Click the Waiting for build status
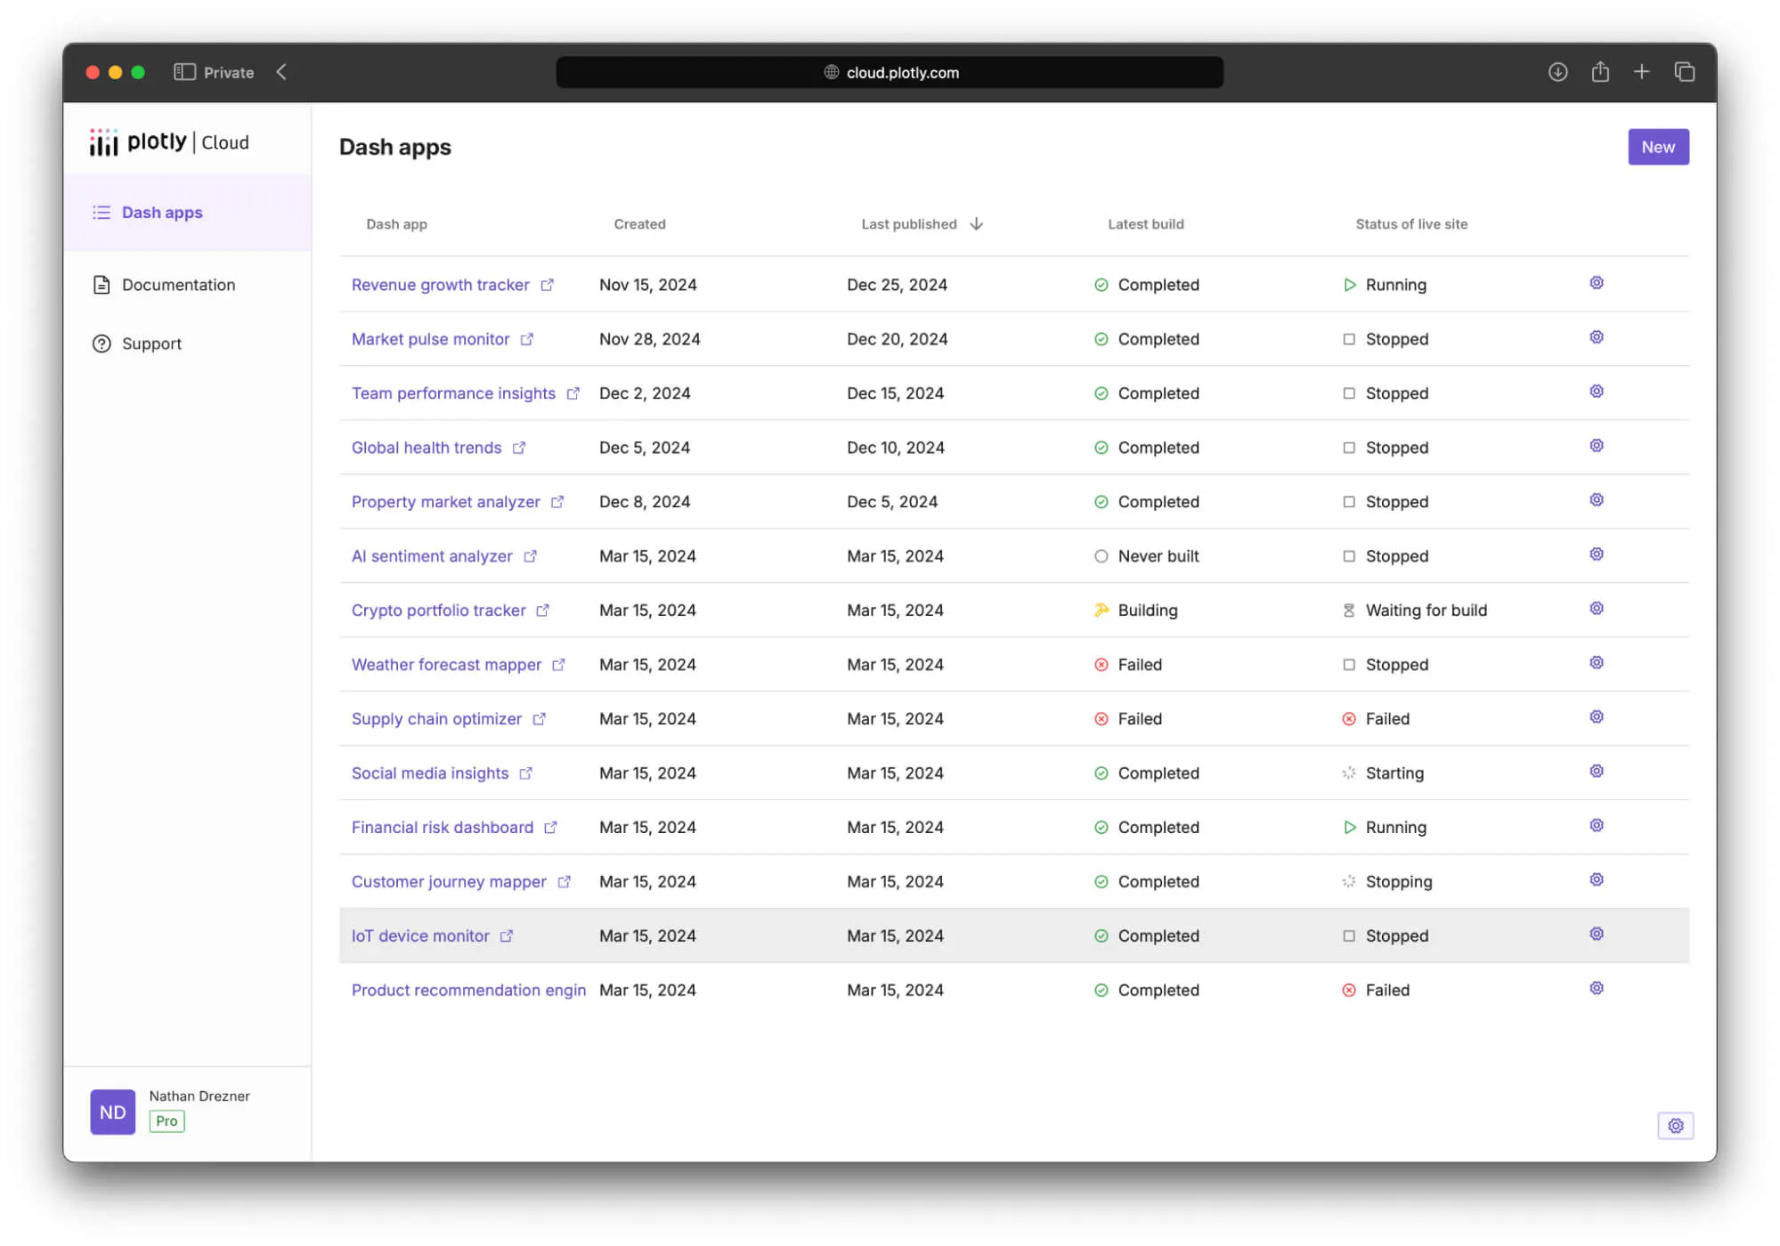This screenshot has width=1780, height=1246. [1426, 611]
